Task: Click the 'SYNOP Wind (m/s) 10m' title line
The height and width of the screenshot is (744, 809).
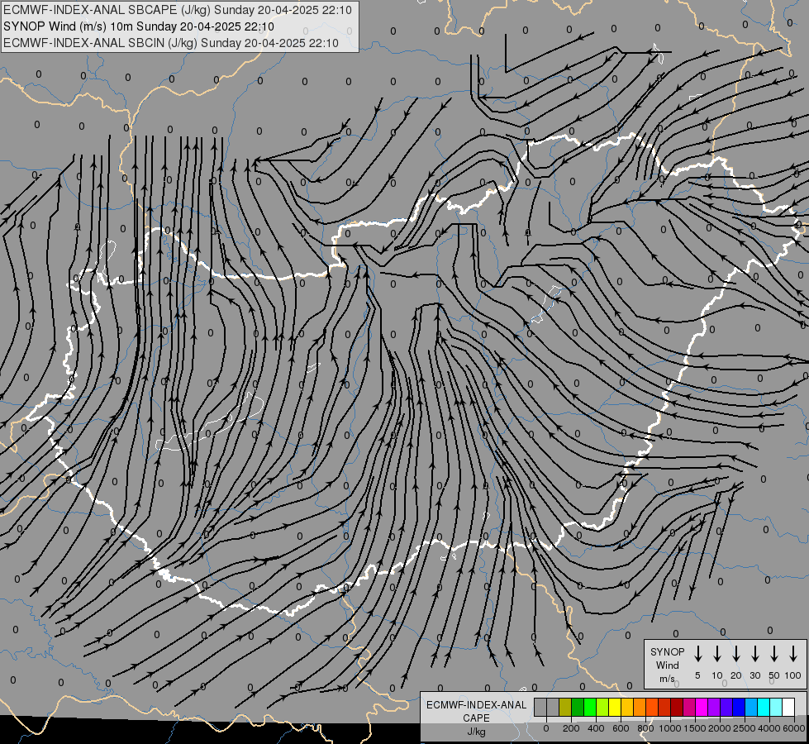Action: pyautogui.click(x=139, y=26)
